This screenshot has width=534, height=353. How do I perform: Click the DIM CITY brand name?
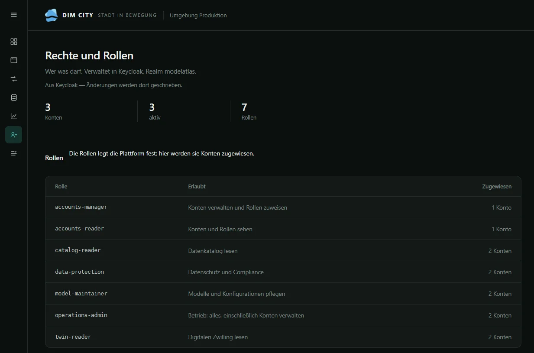[x=78, y=15]
